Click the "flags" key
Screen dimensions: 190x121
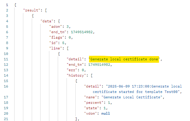[57, 37]
